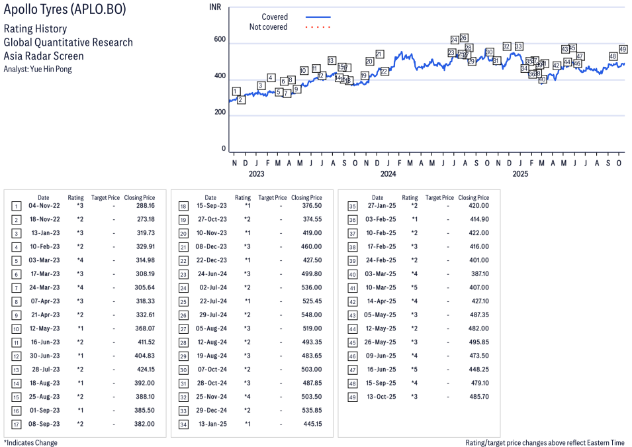Click the INR axis label
The width and height of the screenshot is (632, 447).
215,7
